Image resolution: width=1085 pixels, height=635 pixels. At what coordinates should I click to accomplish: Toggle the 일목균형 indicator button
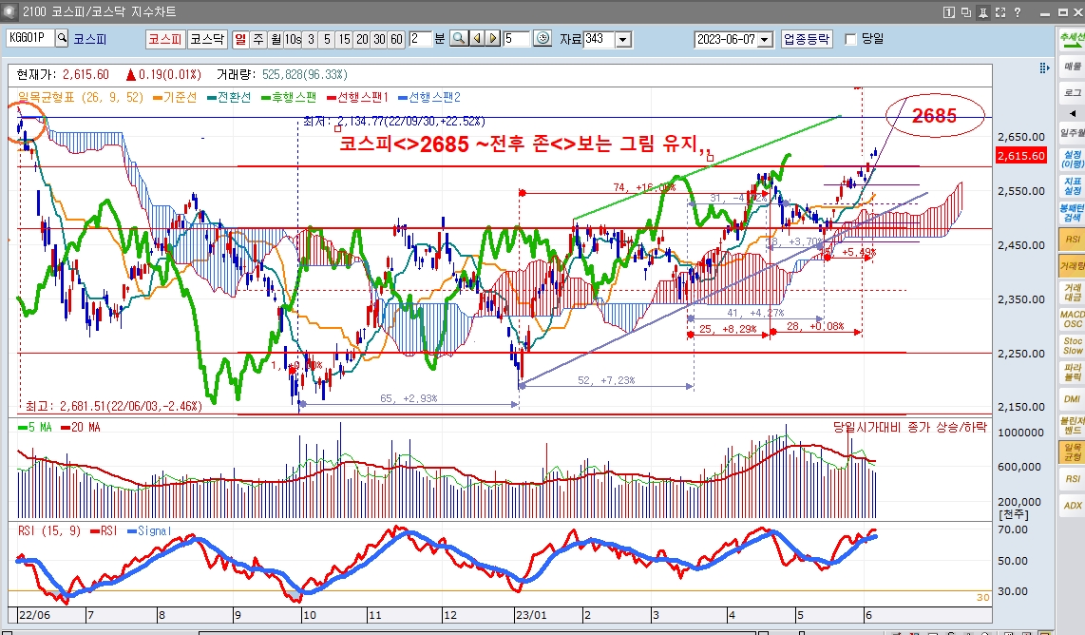click(1072, 452)
